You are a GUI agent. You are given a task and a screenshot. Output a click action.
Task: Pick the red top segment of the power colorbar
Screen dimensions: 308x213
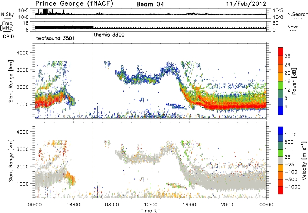tap(281, 52)
